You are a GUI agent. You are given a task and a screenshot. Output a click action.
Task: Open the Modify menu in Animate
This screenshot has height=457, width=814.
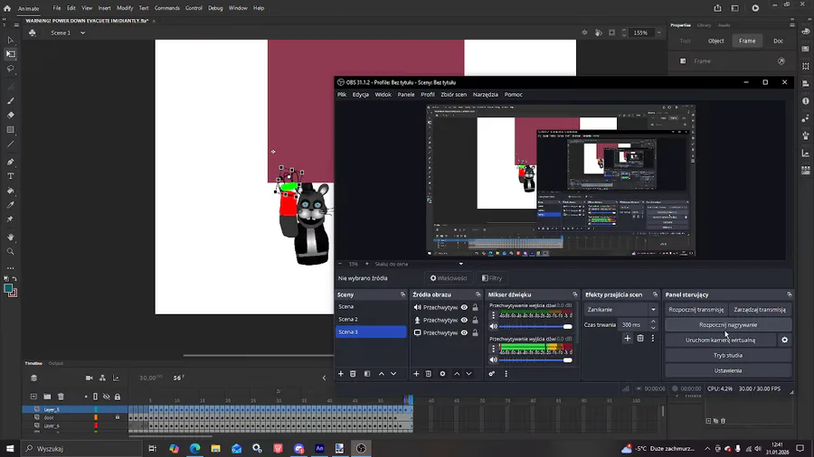click(125, 8)
